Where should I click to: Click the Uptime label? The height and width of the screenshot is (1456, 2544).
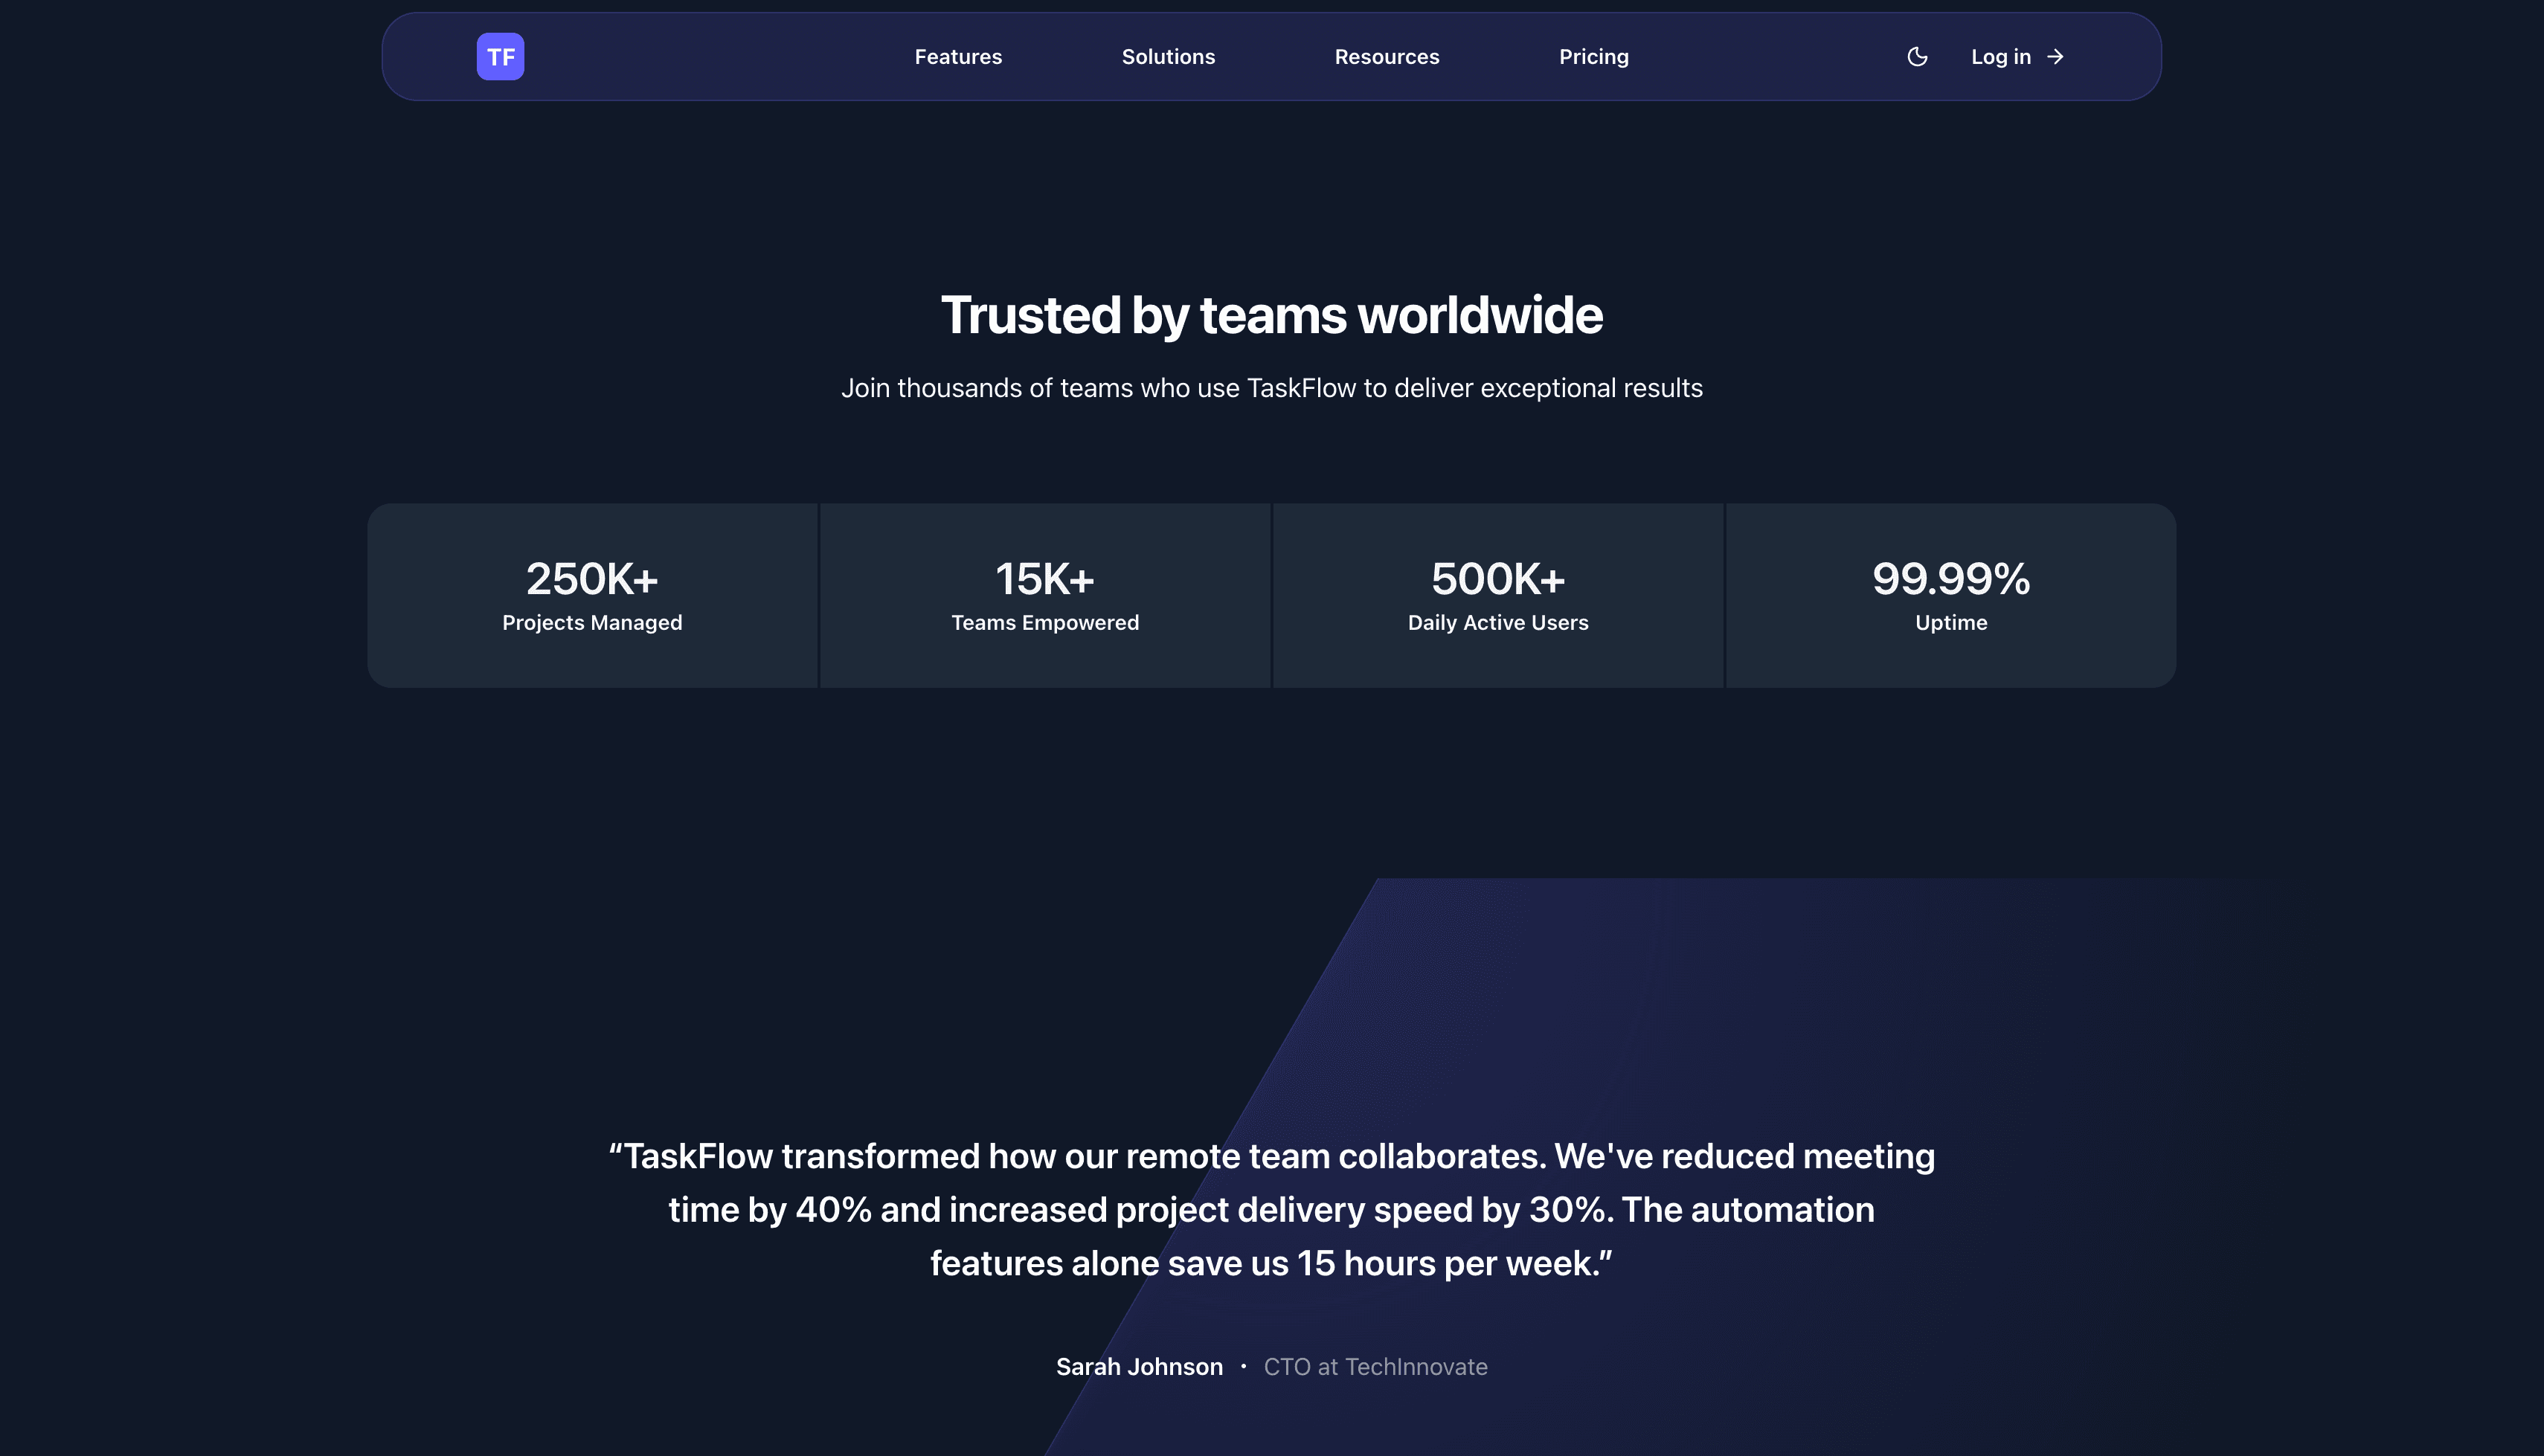[x=1950, y=623]
